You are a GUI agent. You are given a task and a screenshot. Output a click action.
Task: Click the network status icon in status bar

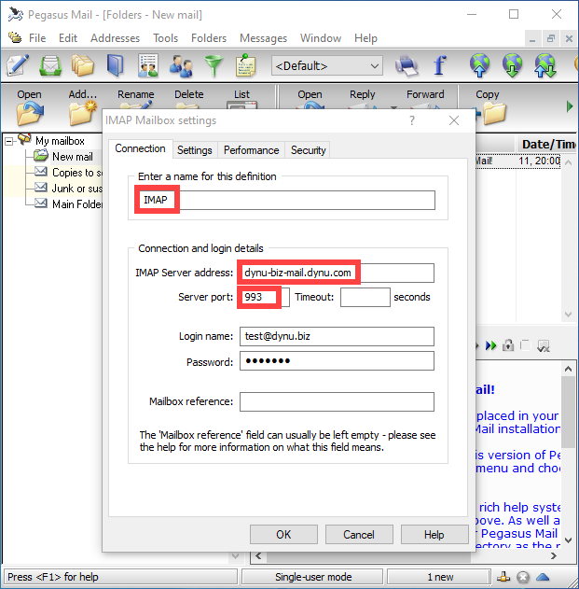[503, 577]
